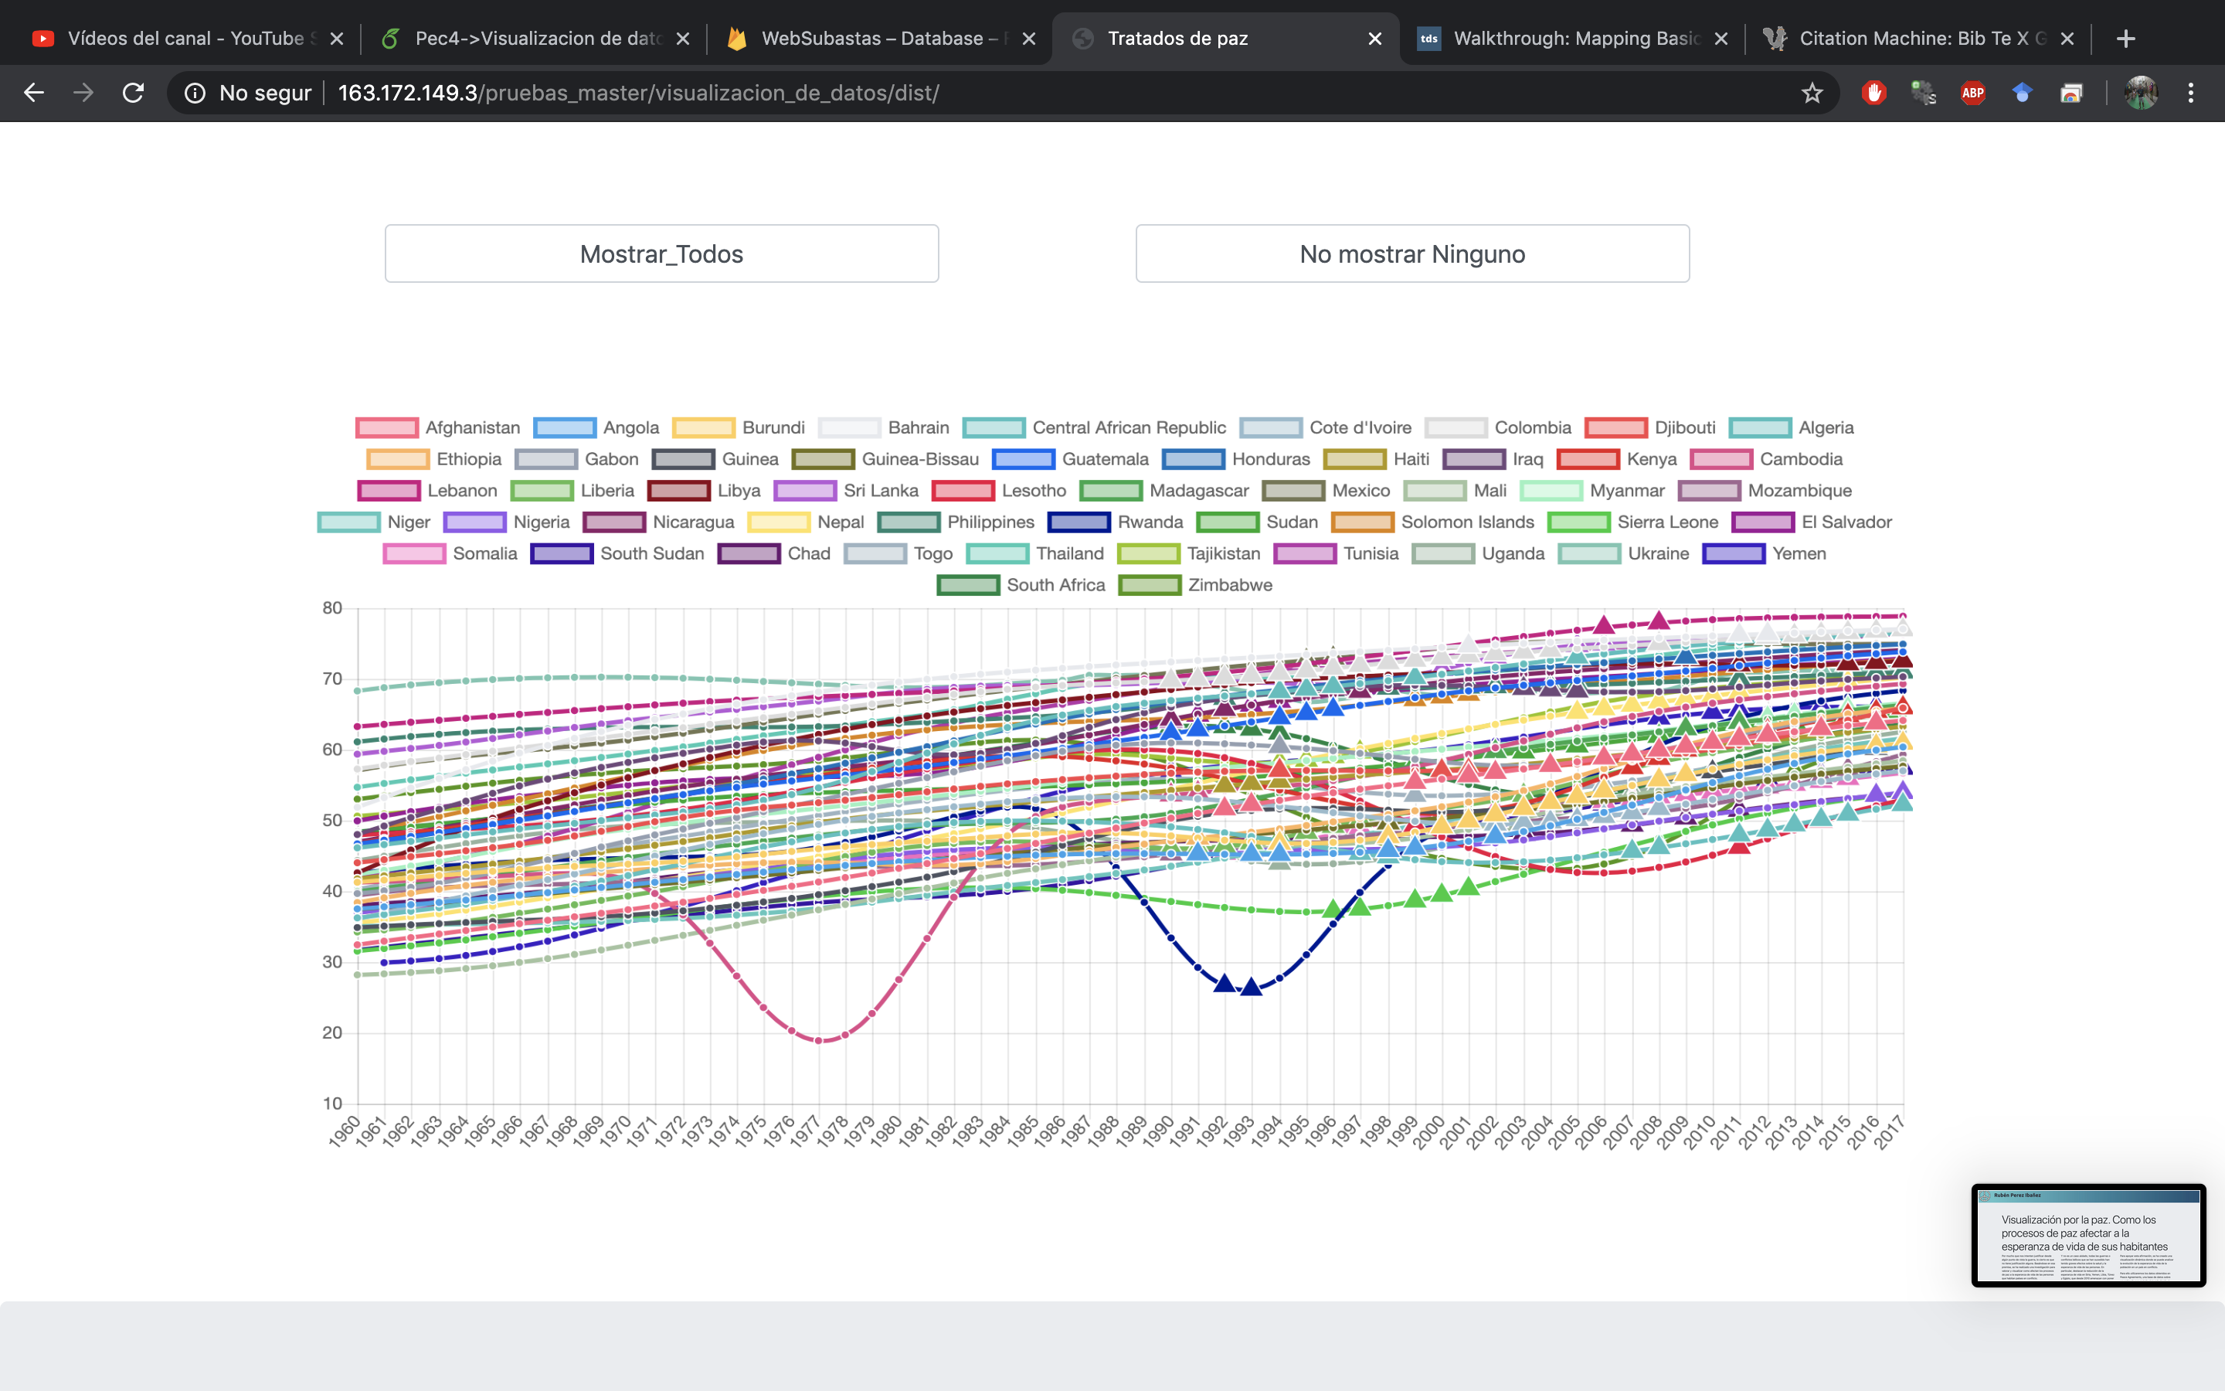Screen dimensions: 2225x1391
Task: Click the browser back arrow
Action: click(x=34, y=93)
